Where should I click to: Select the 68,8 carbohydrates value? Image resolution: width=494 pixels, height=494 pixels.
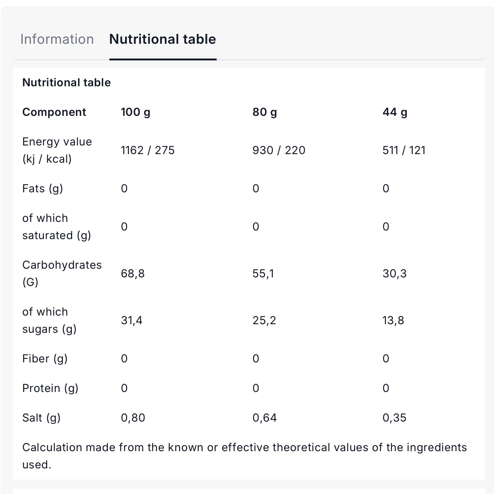click(x=133, y=273)
